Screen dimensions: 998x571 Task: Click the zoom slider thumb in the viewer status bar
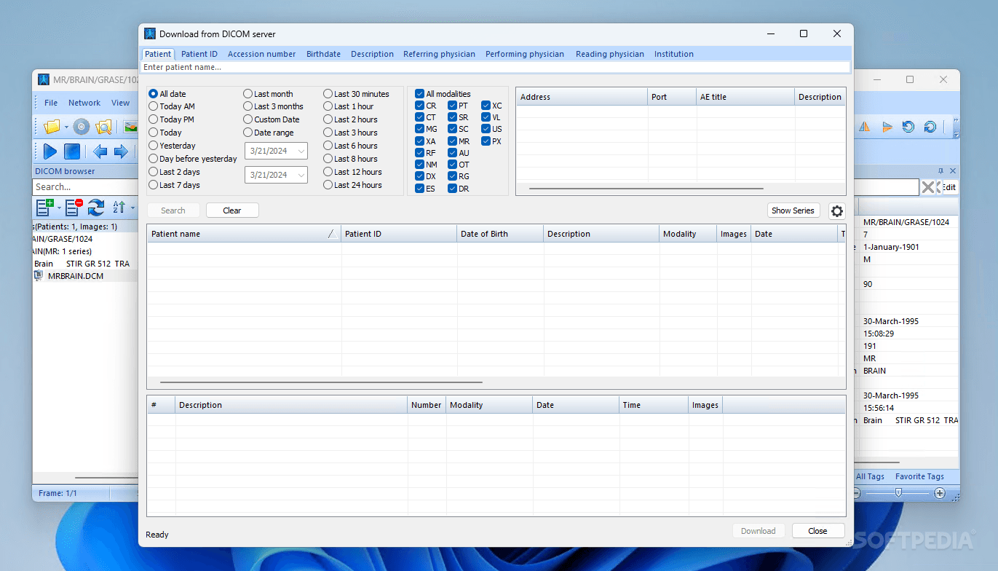point(898,493)
